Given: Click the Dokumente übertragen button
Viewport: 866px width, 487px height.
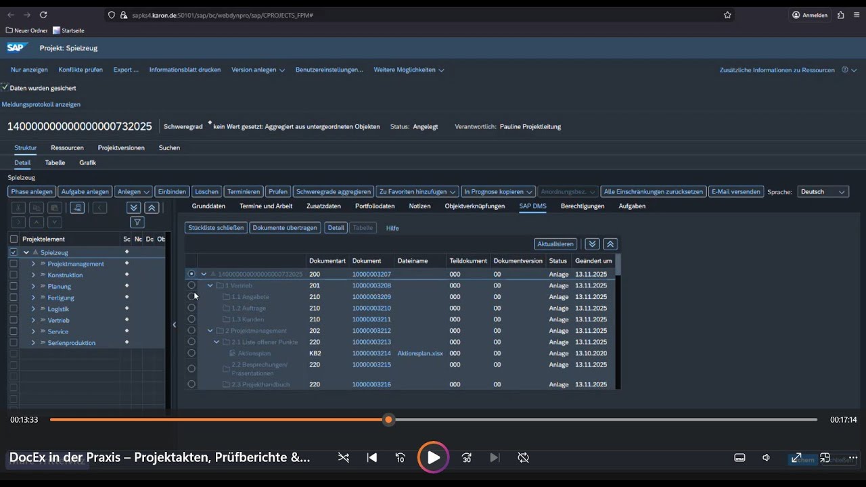Looking at the screenshot, I should [x=284, y=228].
